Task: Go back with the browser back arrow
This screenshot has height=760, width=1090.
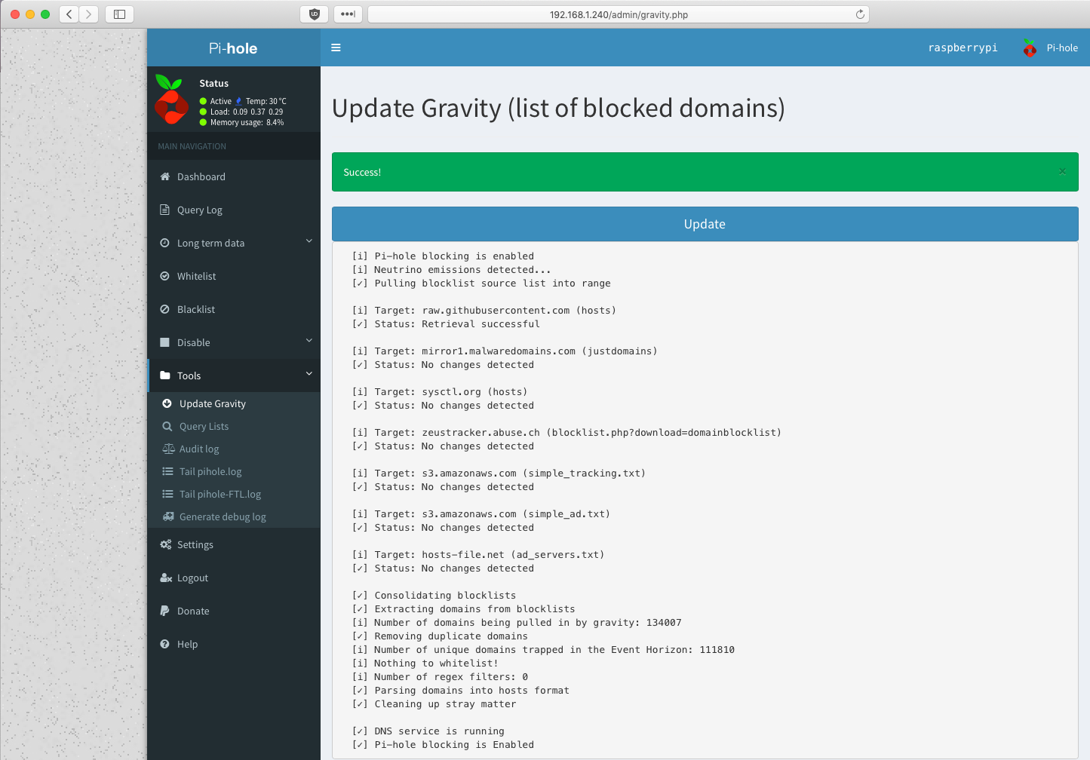Action: click(x=69, y=14)
